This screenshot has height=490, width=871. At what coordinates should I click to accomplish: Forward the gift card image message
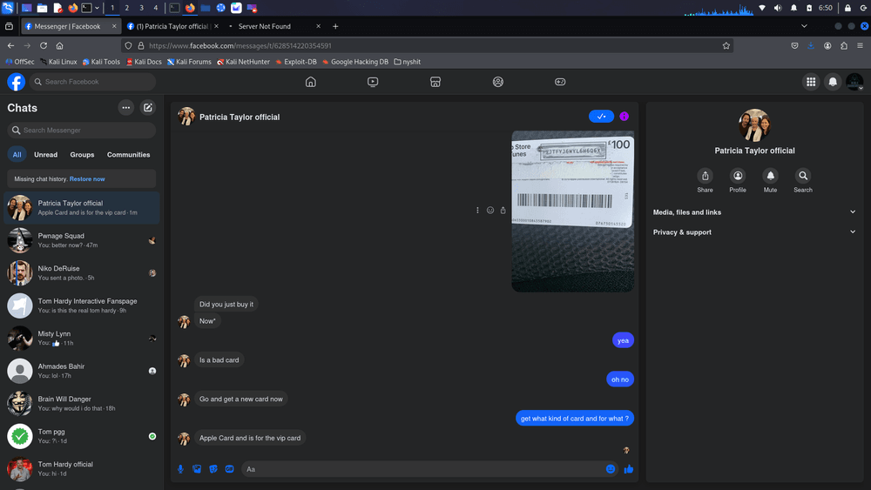pyautogui.click(x=503, y=211)
